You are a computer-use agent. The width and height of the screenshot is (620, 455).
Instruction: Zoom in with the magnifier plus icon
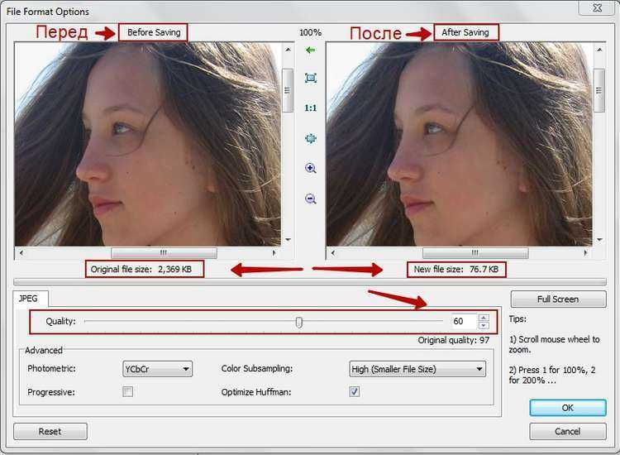click(311, 169)
